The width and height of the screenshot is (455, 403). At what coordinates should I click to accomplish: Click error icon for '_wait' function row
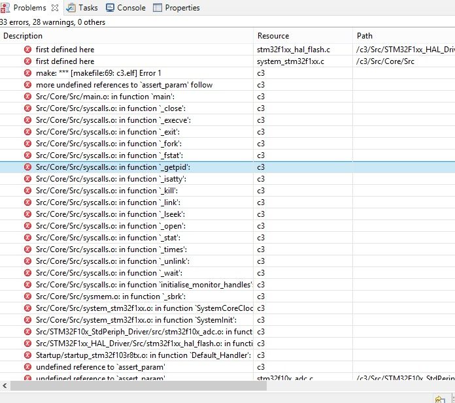[x=27, y=273]
